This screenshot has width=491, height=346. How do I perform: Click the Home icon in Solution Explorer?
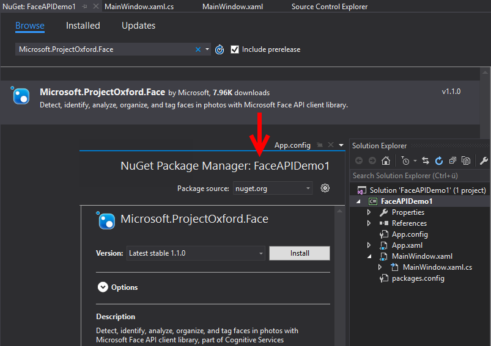(385, 161)
